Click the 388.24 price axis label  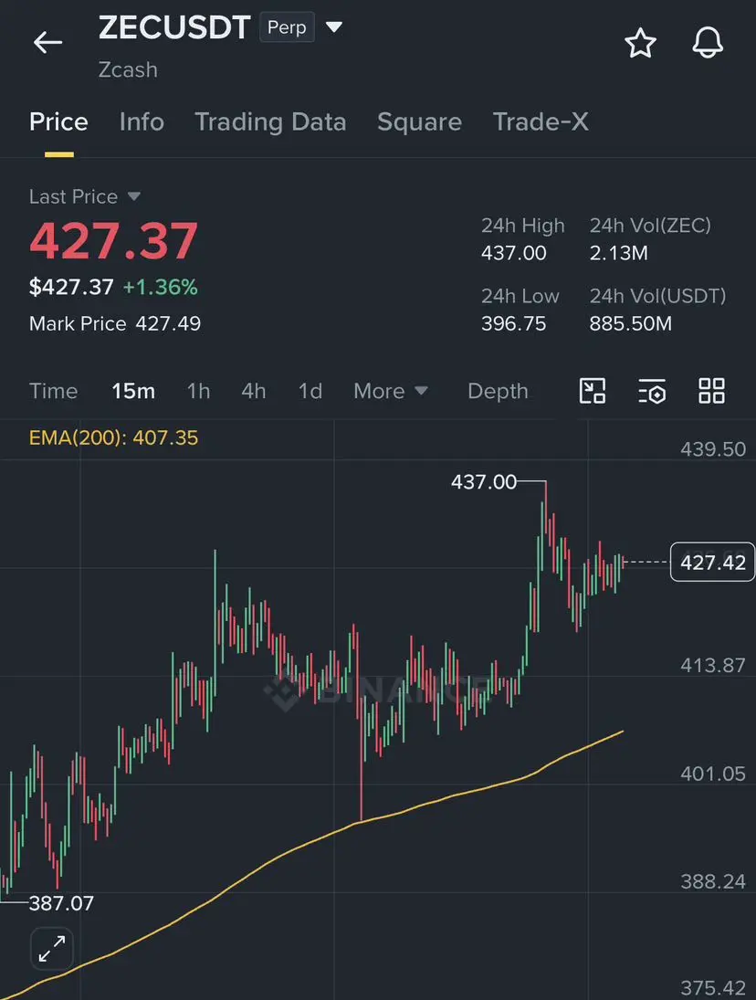[713, 881]
